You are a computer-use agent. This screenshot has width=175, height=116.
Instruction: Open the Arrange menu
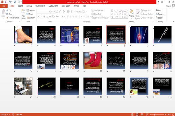(132, 14)
